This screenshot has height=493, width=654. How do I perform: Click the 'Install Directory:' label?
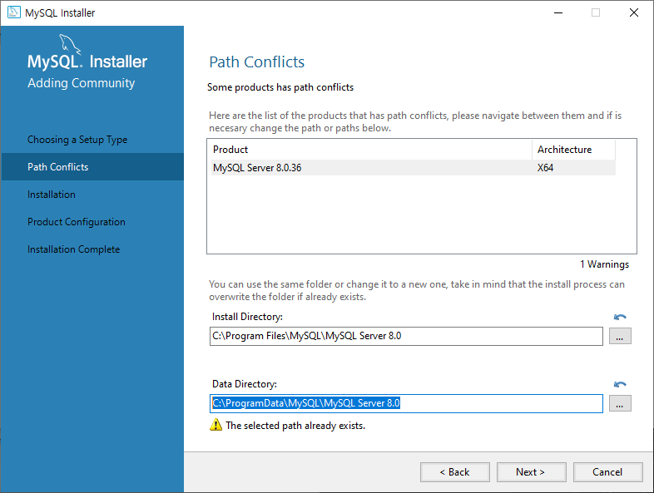click(247, 317)
